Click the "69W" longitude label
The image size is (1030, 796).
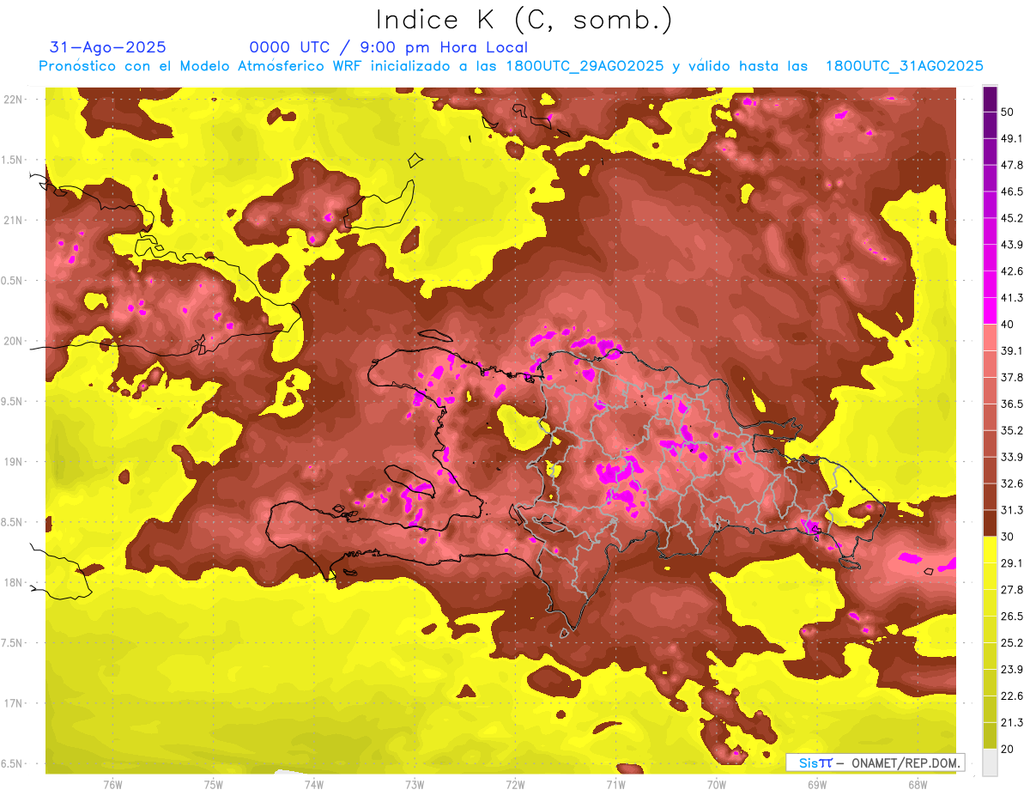pos(816,785)
